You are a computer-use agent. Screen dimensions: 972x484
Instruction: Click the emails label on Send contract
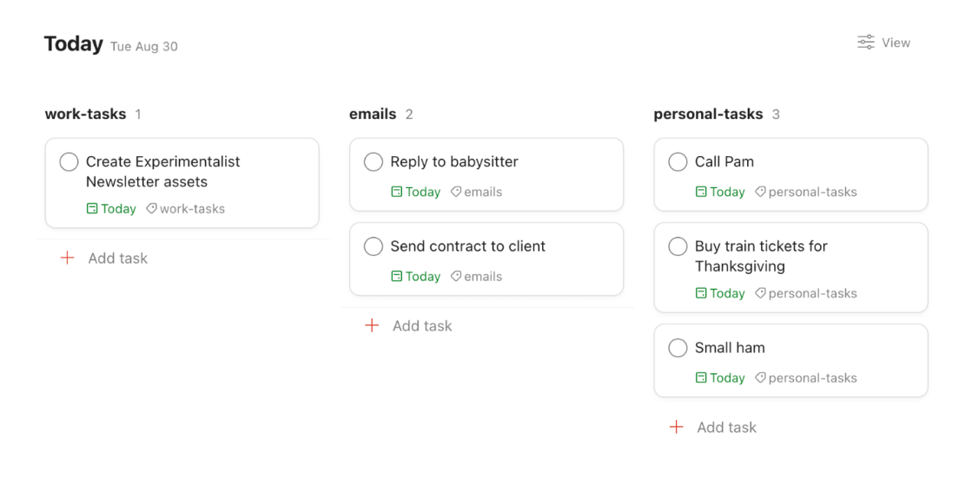coord(483,277)
